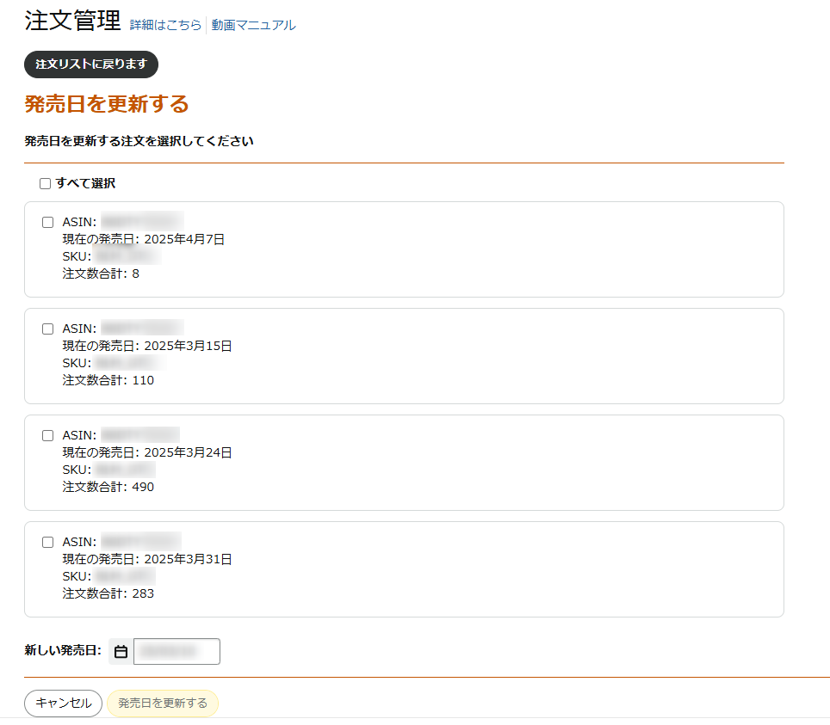Select the order with 注文数合計 490
Screen dimensions: 830x725
(x=47, y=436)
